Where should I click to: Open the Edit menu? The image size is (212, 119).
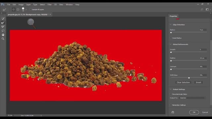(x=14, y=4)
